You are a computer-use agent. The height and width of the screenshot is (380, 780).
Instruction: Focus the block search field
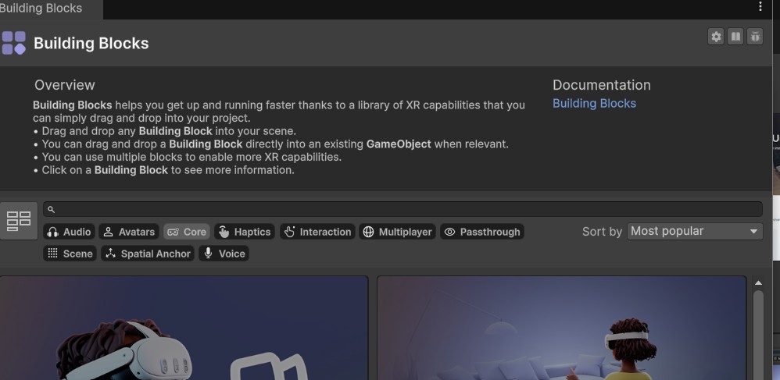point(403,209)
